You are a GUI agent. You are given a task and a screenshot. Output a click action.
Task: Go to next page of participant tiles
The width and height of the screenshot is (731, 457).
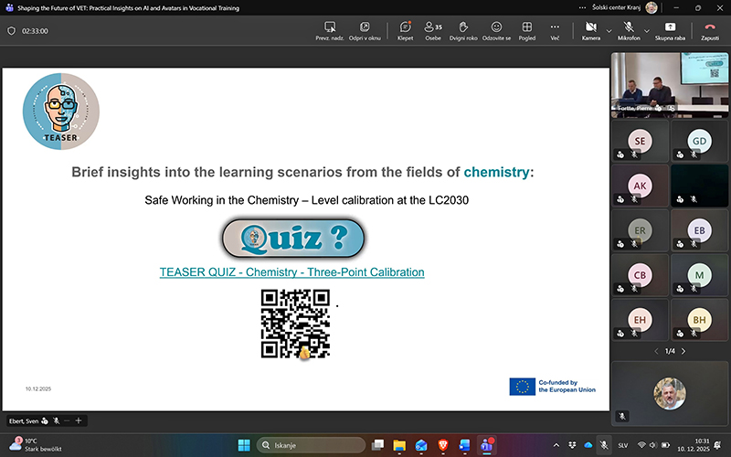[x=683, y=351]
